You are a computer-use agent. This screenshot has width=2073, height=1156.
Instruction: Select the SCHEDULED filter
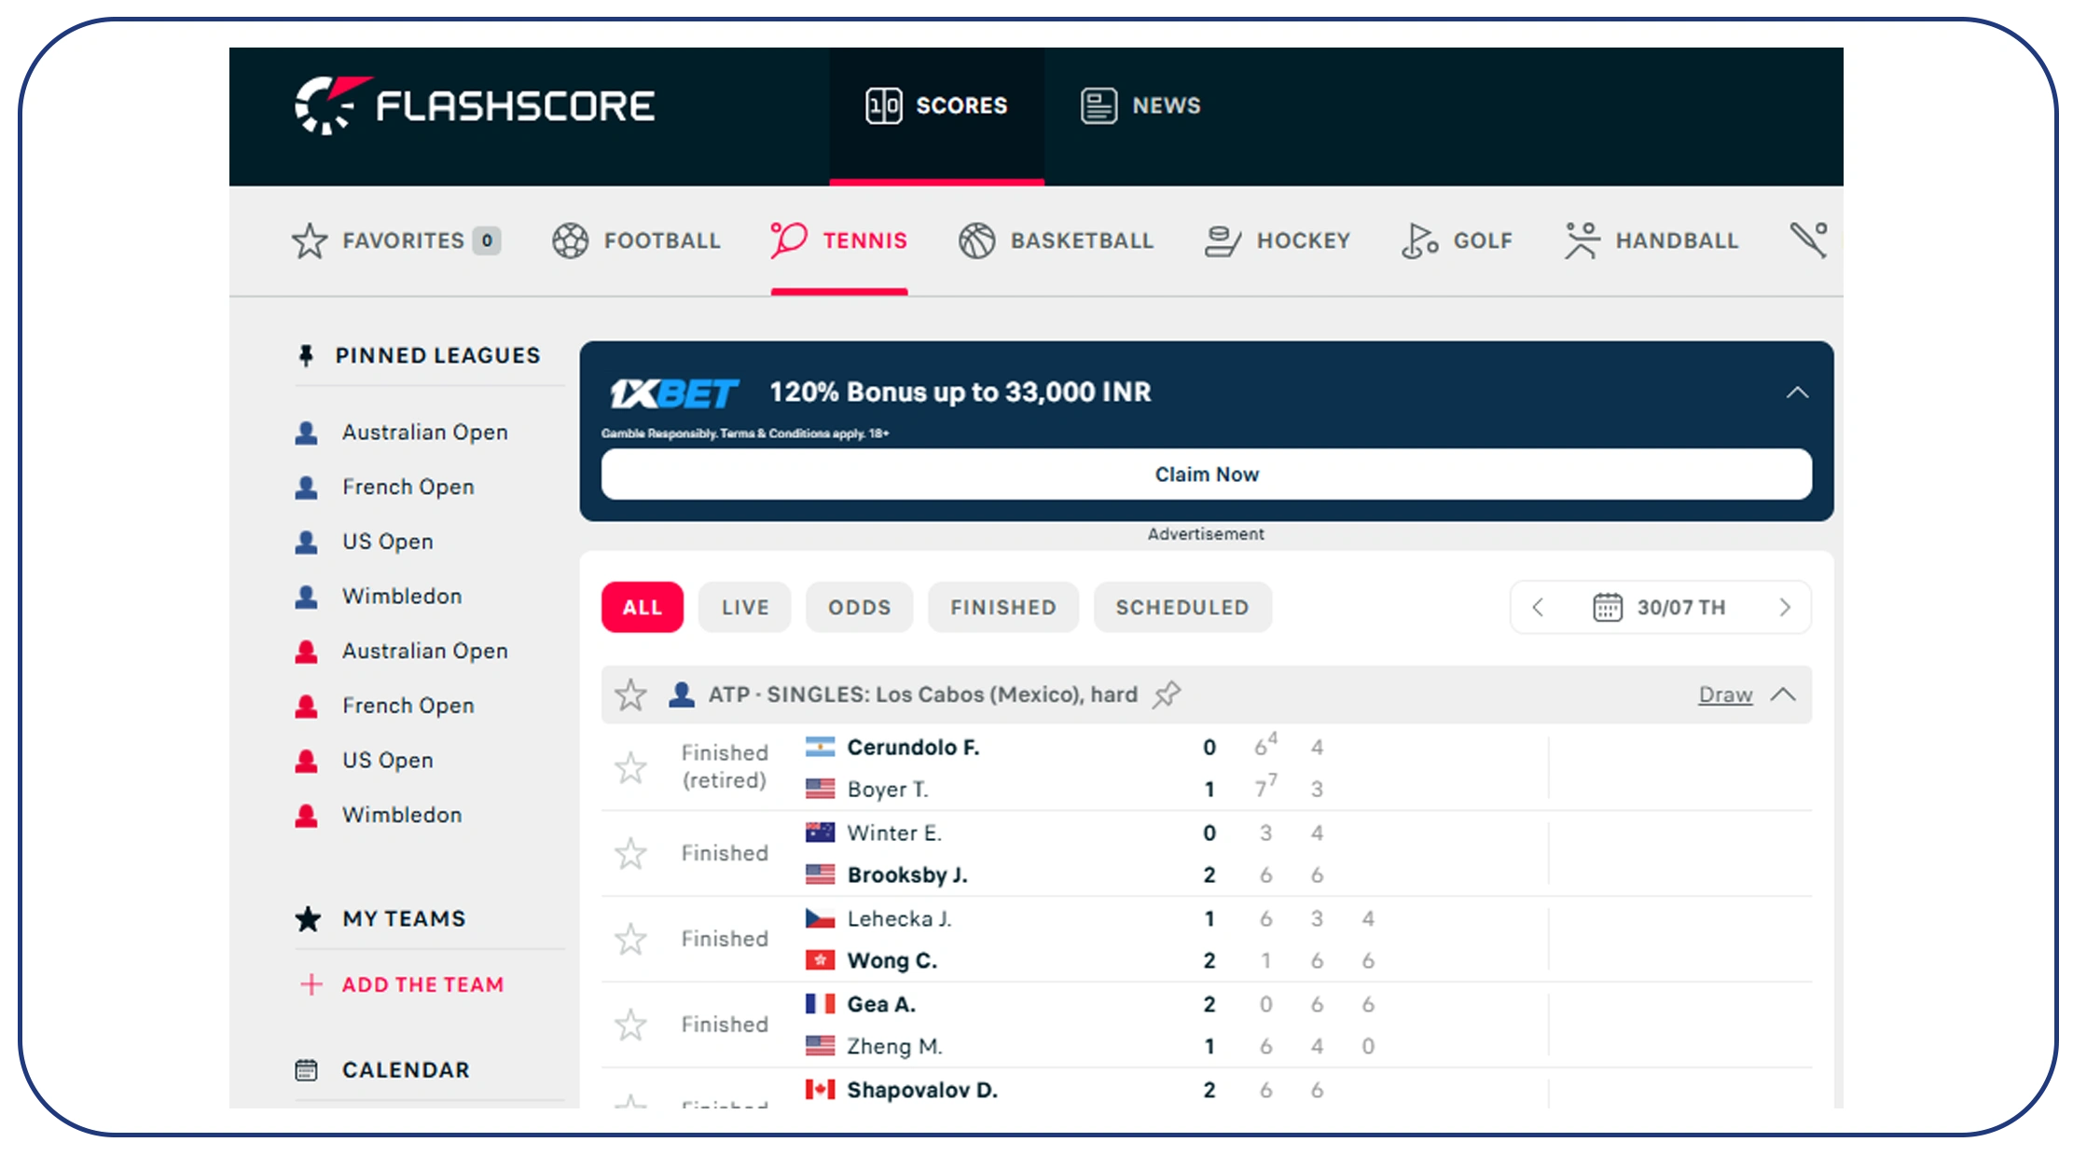pyautogui.click(x=1182, y=608)
